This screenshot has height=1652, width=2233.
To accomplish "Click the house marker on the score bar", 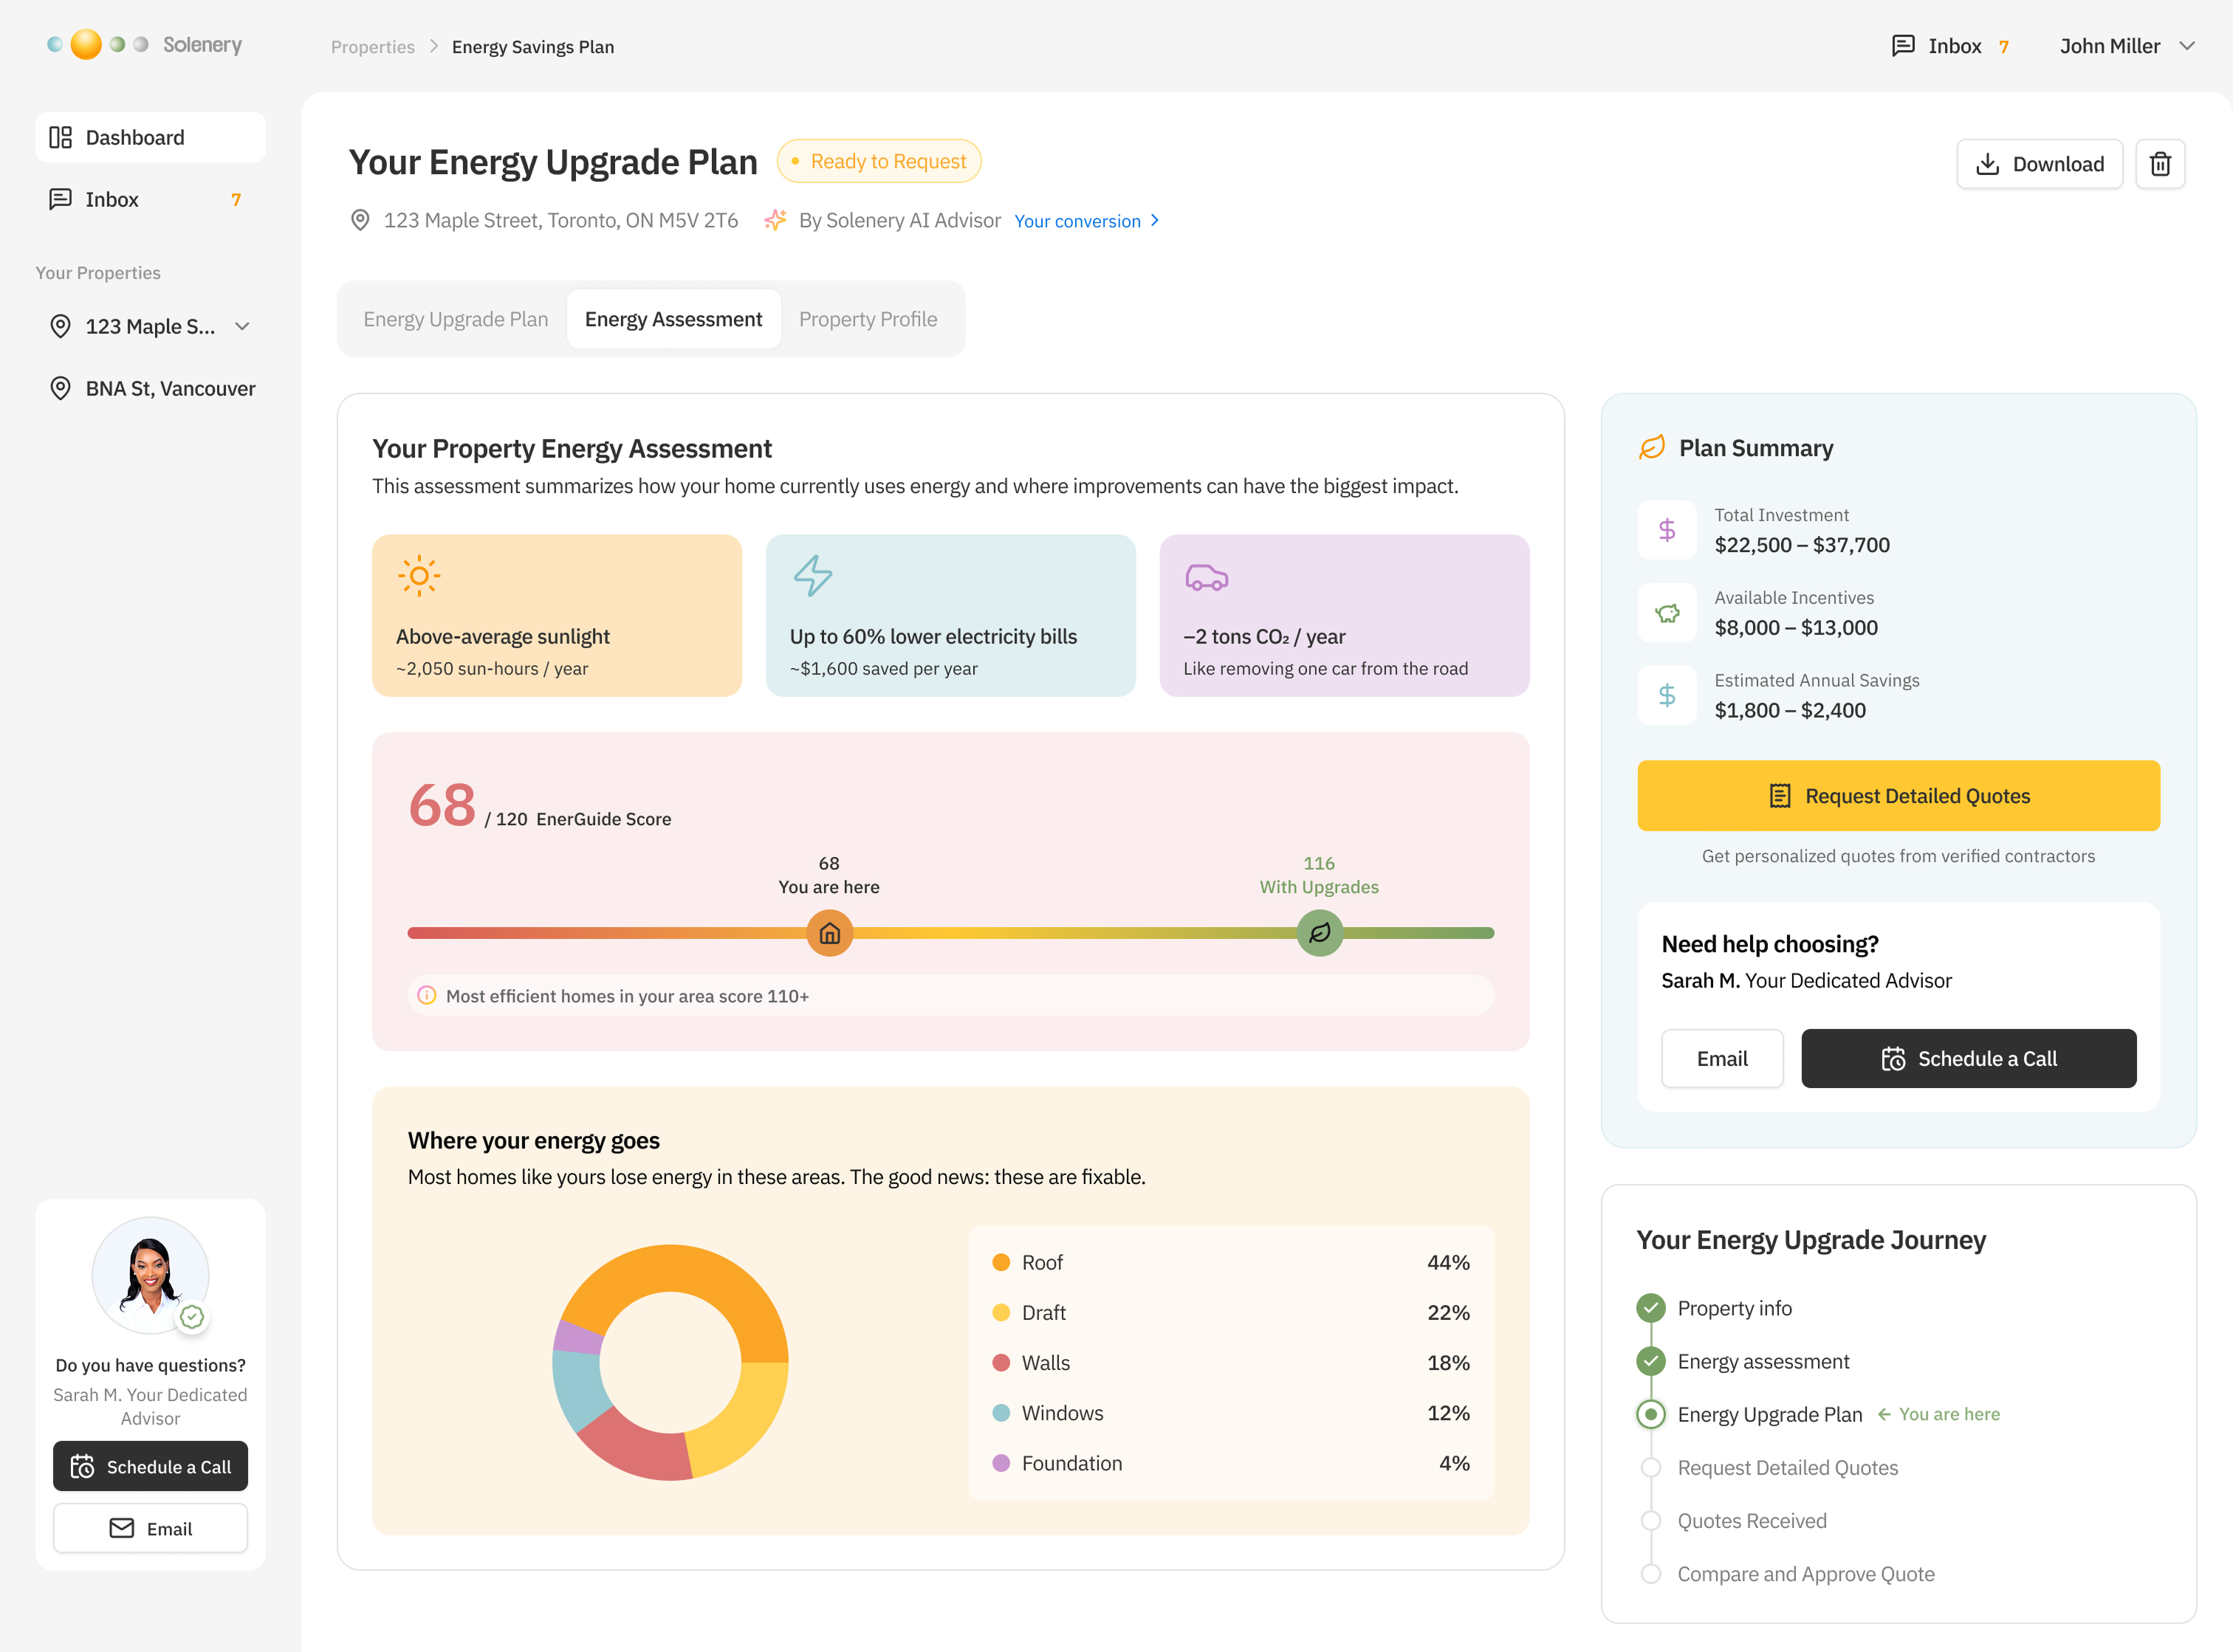I will pos(829,933).
